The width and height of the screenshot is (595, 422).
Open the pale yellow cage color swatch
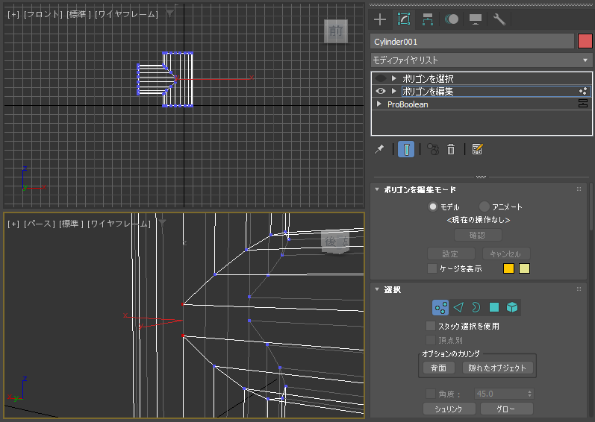524,268
